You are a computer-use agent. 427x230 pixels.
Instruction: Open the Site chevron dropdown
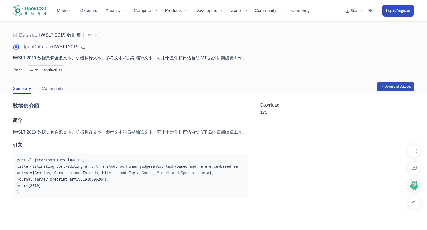click(362, 11)
